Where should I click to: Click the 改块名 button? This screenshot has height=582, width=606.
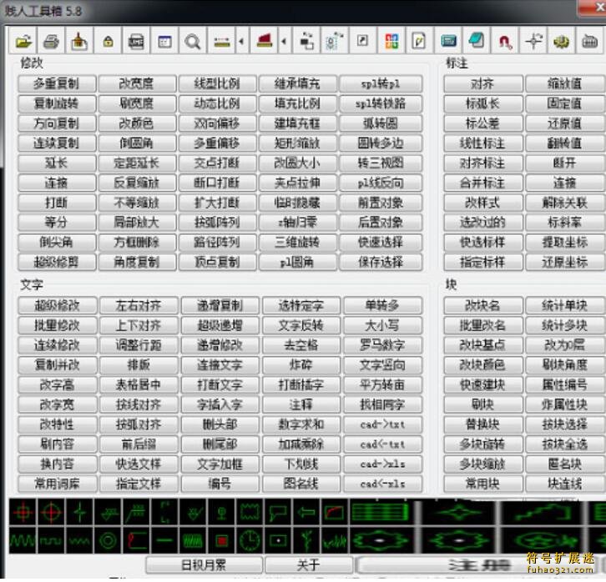(x=483, y=305)
